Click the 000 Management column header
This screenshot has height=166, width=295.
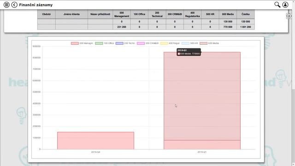pos(122,14)
